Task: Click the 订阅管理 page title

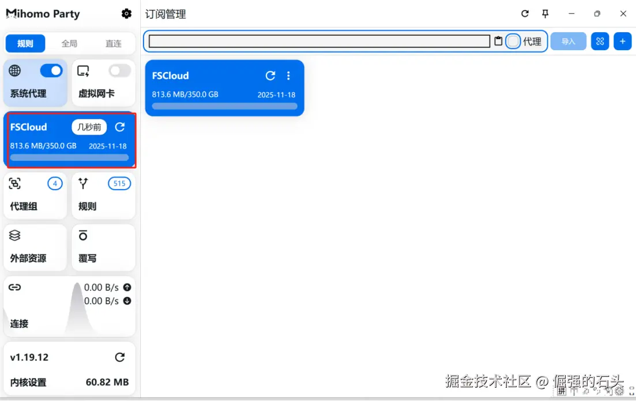Action: tap(165, 14)
